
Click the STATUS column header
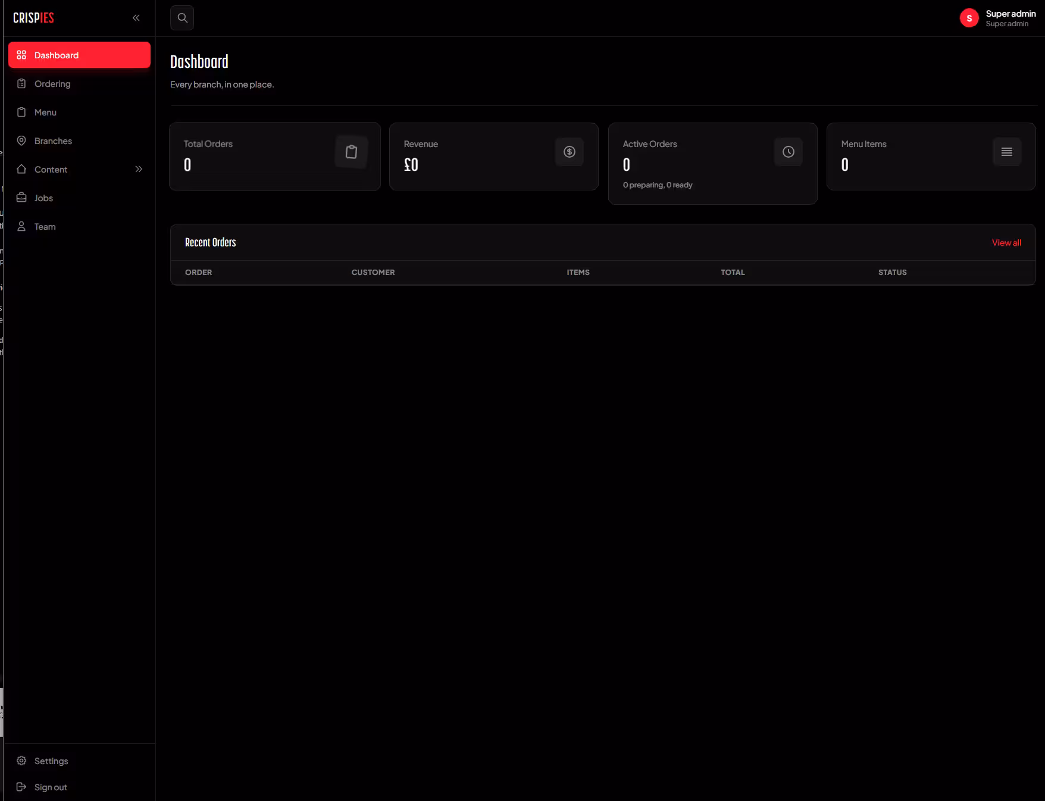point(892,272)
